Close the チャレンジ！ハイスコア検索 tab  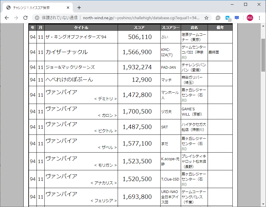click(68, 8)
